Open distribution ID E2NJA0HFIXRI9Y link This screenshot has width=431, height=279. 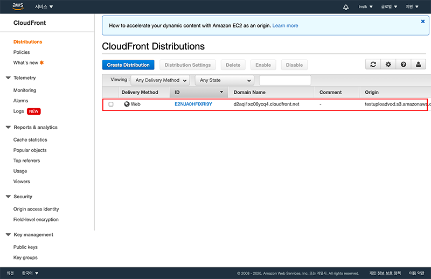(x=193, y=104)
